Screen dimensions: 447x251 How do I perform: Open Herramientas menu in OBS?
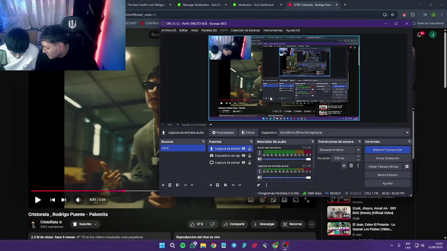click(x=273, y=30)
